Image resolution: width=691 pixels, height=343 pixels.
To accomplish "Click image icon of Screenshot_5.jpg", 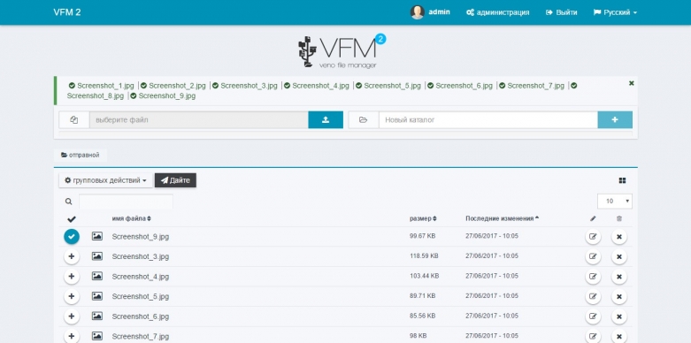I will (x=97, y=296).
